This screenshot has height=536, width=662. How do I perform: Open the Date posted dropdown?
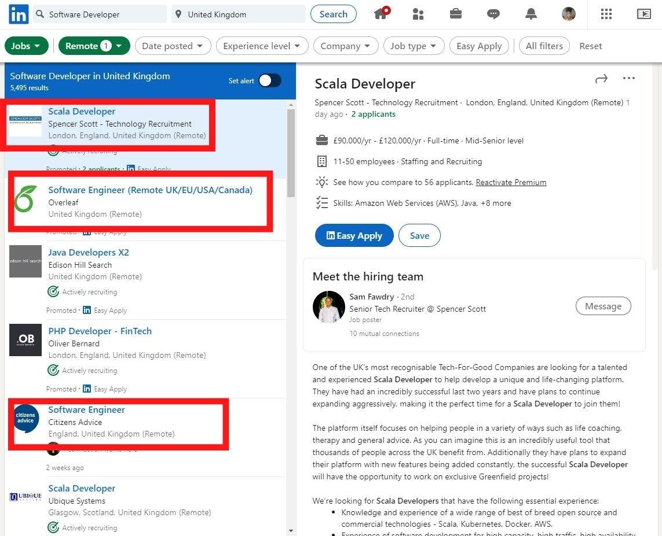click(x=173, y=46)
